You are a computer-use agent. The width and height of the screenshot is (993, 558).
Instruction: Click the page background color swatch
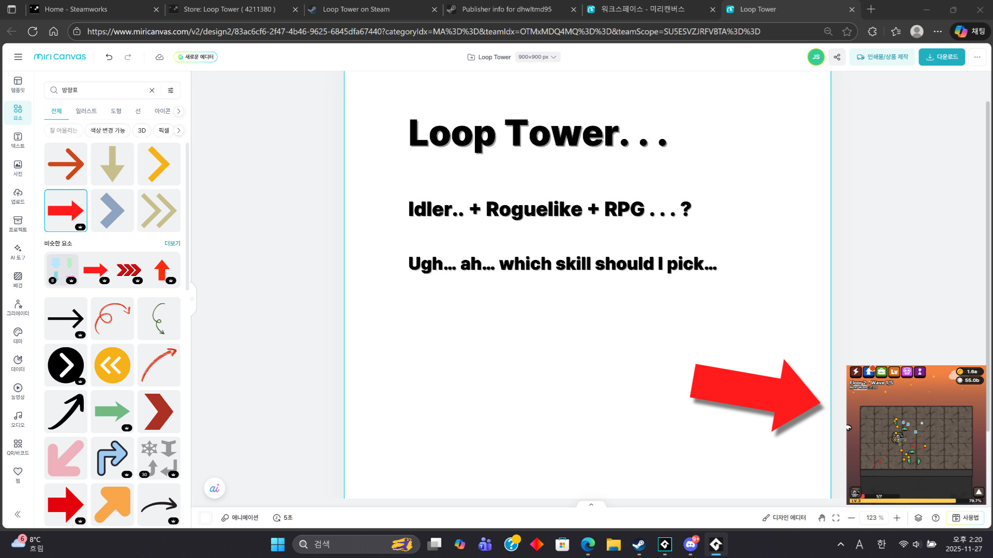tap(205, 517)
